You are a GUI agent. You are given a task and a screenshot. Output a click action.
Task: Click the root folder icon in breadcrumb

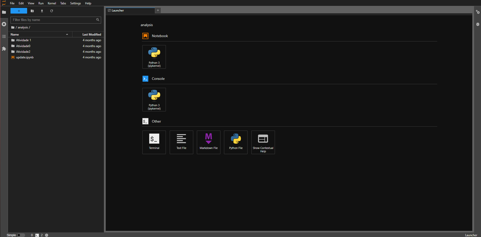tap(13, 27)
